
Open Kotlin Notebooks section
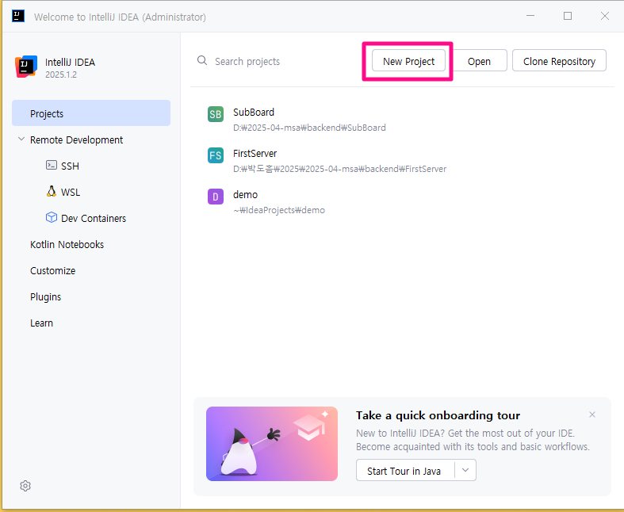[x=67, y=245]
